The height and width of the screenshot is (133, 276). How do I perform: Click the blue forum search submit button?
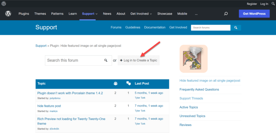(x=236, y=28)
